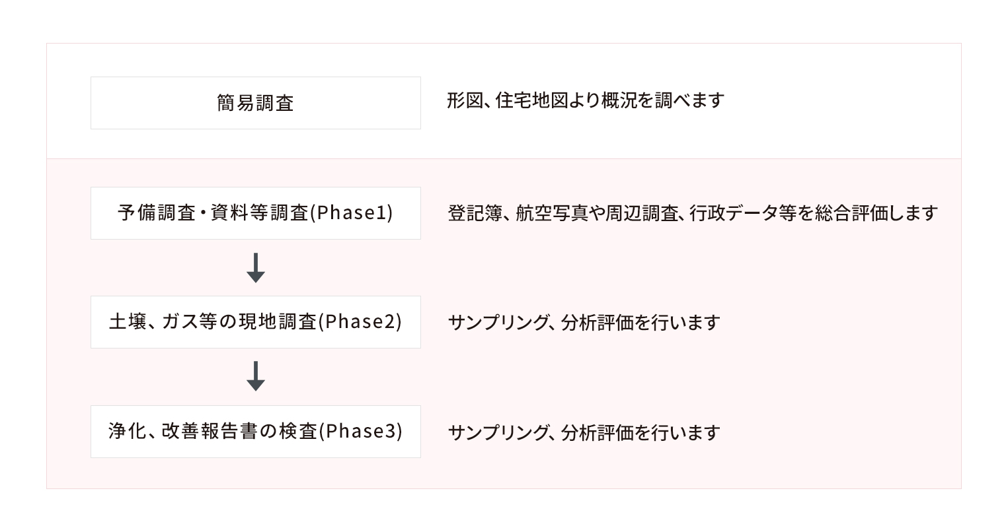Select the 予備調査・資料等調査(Phase1) box
Image resolution: width=1008 pixels, height=532 pixels.
tap(256, 213)
